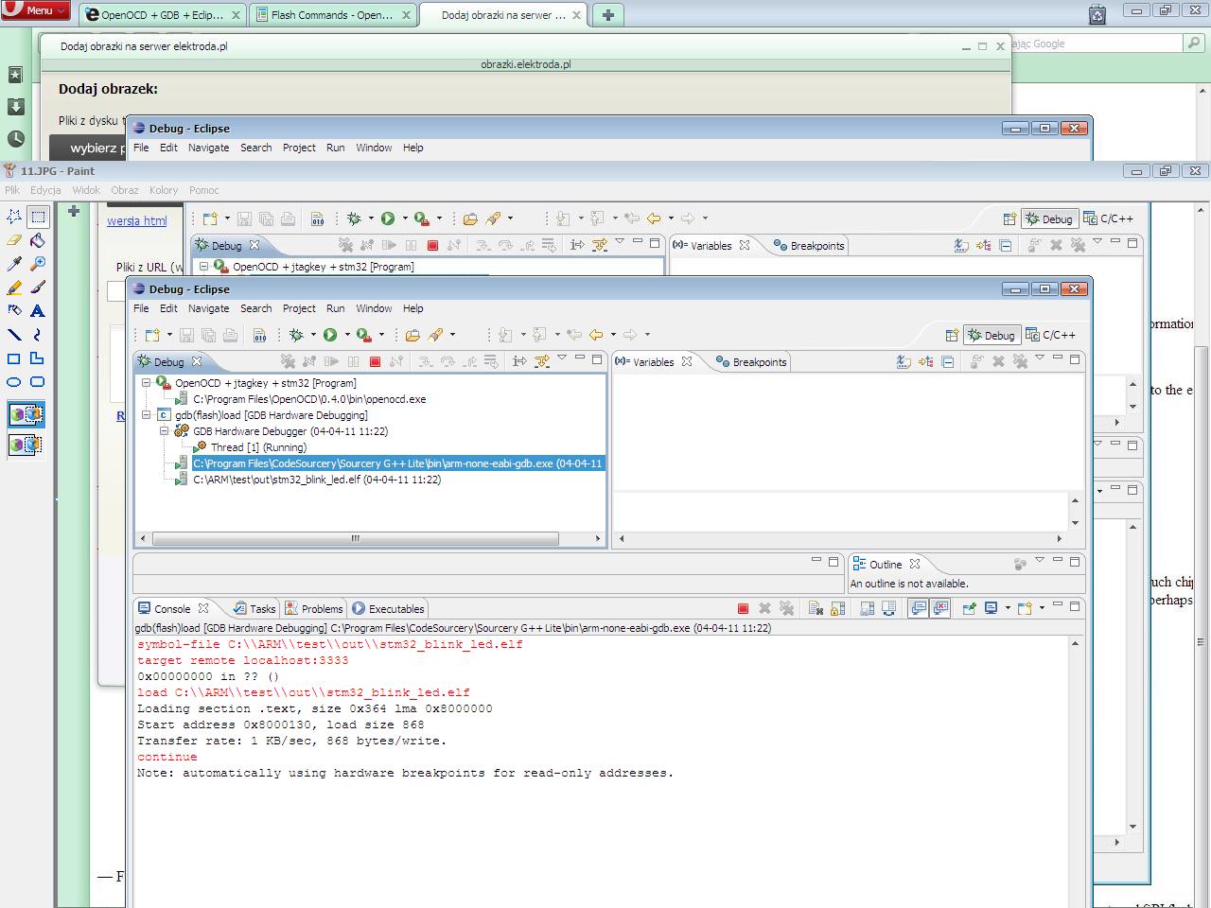The height and width of the screenshot is (908, 1211).
Task: Open dropdown arrow next to Debug bug icon
Action: tap(312, 335)
